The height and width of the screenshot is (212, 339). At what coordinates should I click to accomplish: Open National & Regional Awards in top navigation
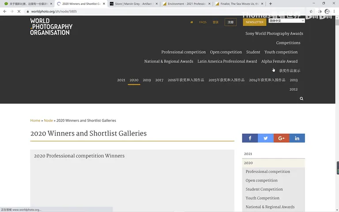(x=169, y=61)
